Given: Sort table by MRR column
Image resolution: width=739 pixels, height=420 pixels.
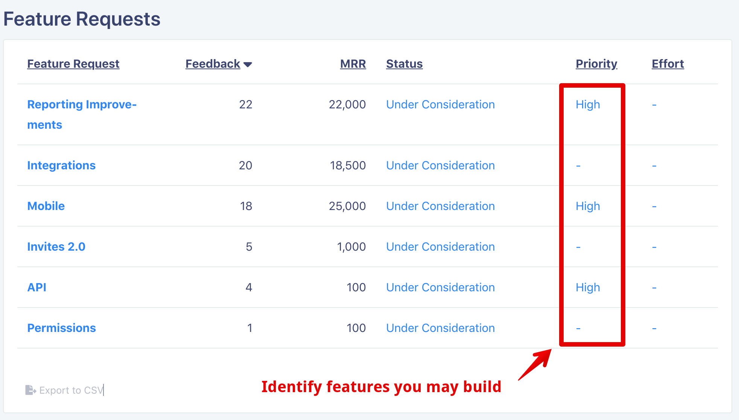Looking at the screenshot, I should [353, 64].
